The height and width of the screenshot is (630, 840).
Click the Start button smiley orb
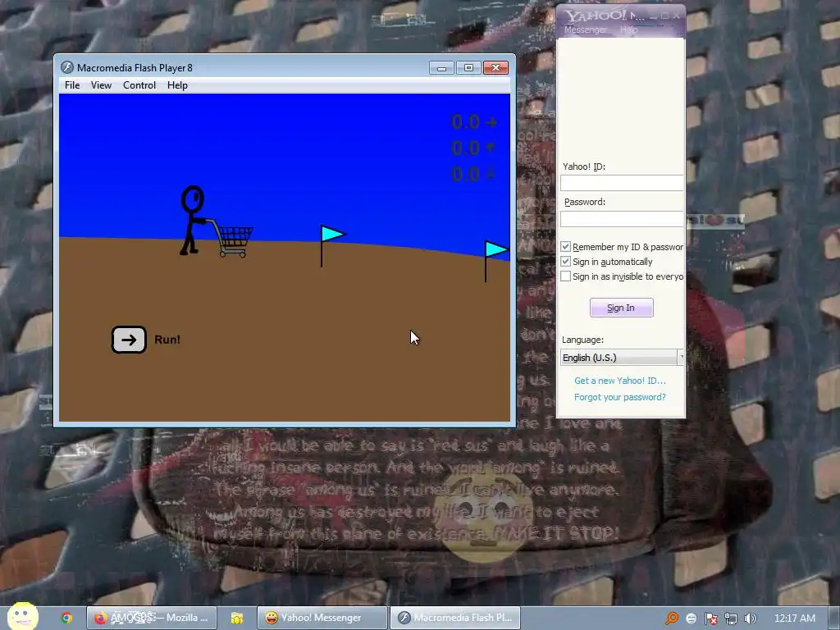pyautogui.click(x=22, y=616)
